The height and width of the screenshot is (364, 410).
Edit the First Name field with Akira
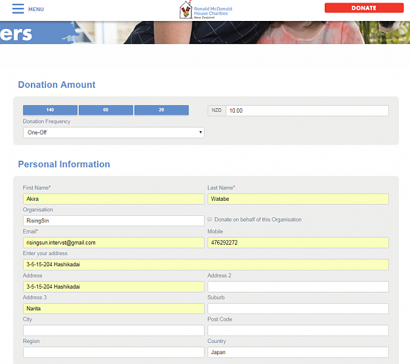113,199
